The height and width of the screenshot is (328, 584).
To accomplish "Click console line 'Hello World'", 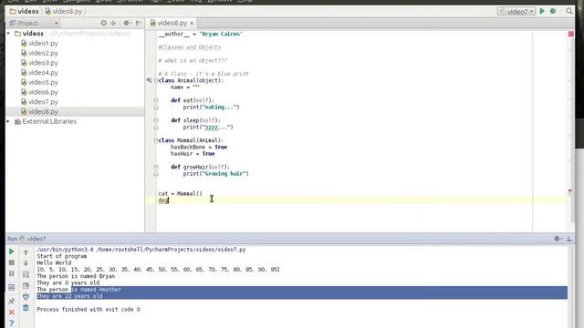I will (x=54, y=263).
